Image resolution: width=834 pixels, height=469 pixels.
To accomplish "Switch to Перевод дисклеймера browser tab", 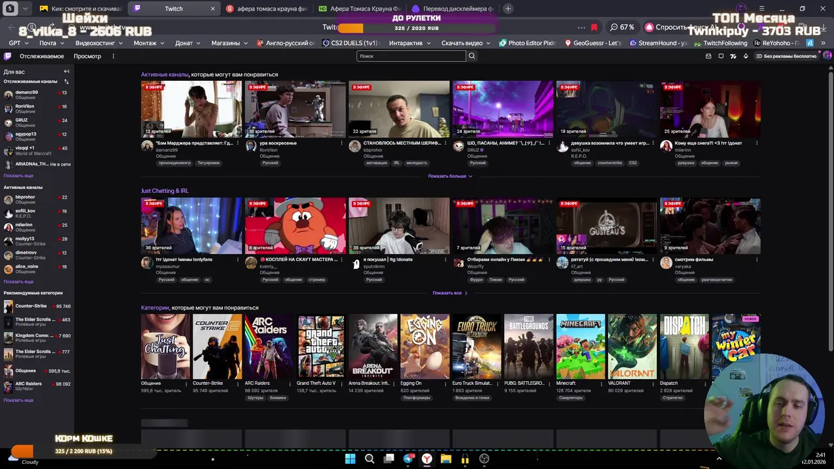I will tap(453, 8).
